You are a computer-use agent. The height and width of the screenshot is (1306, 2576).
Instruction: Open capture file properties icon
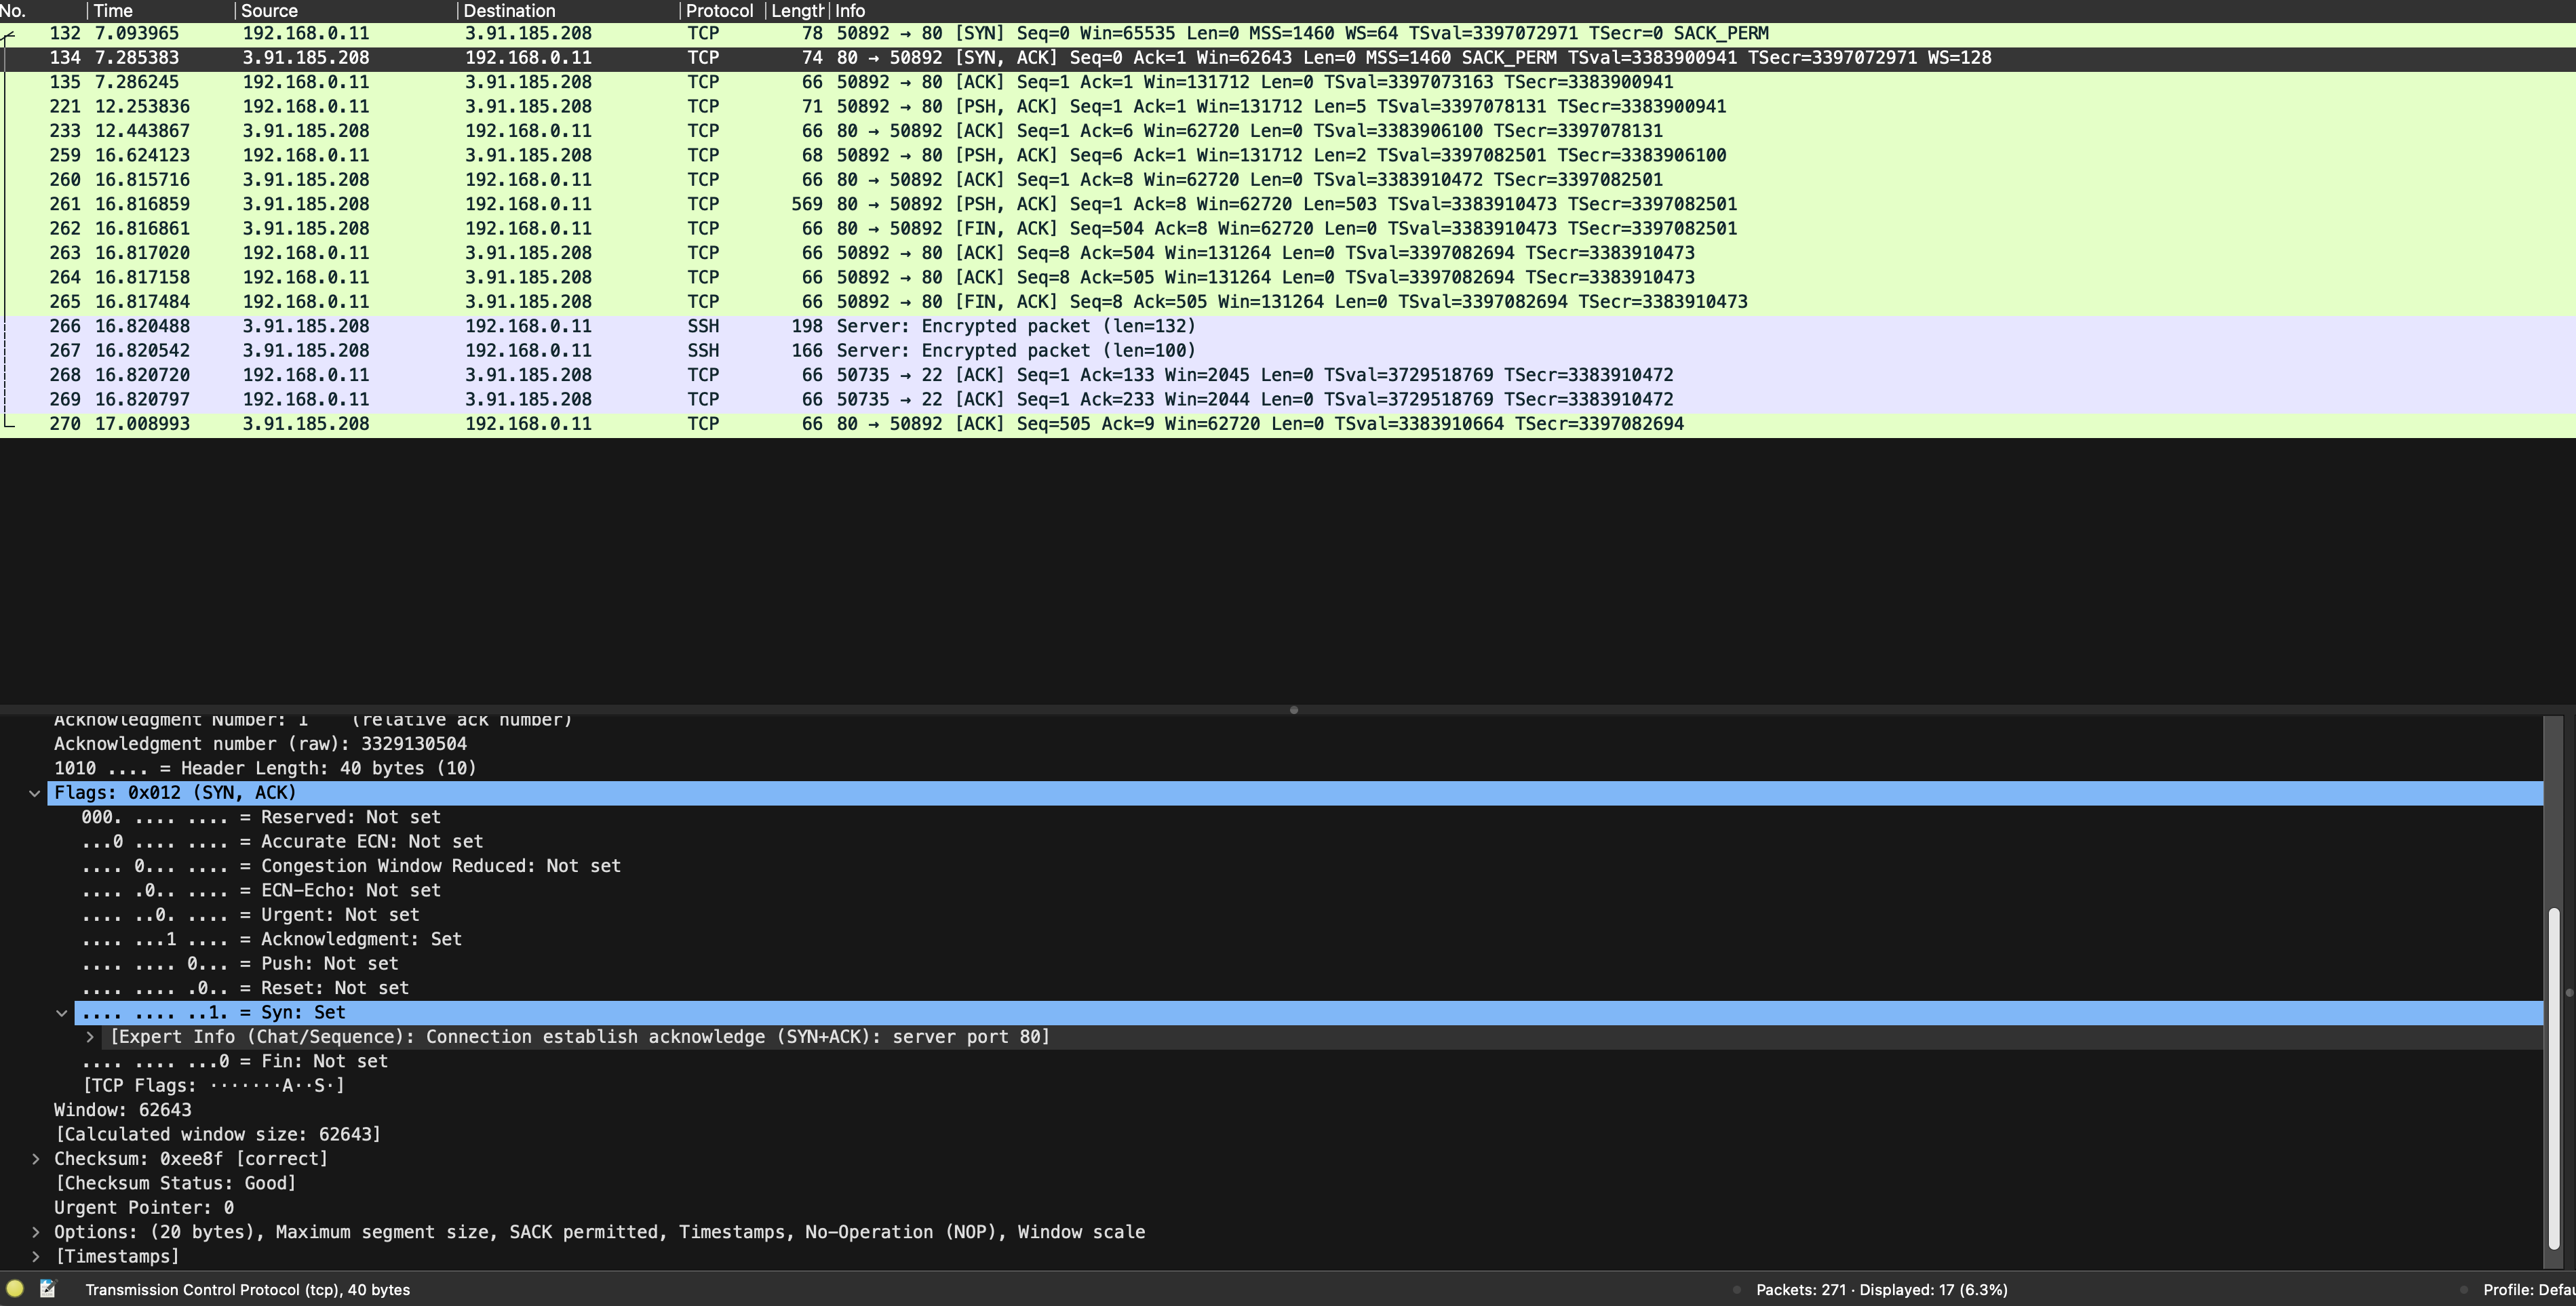pos(47,1289)
